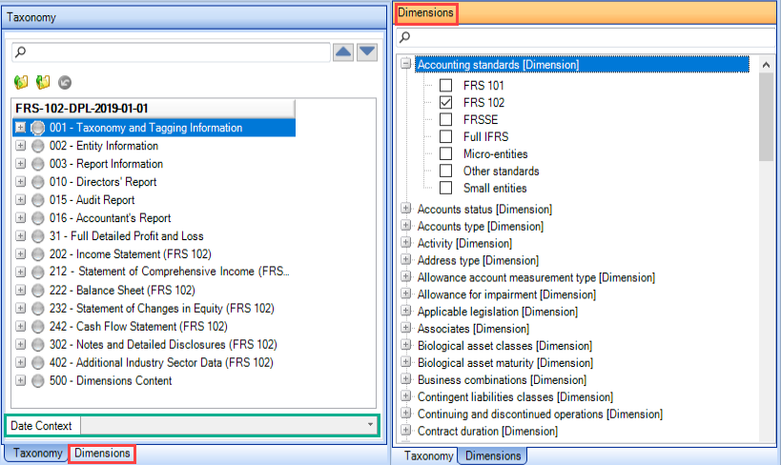Viewport: 781px width, 465px height.
Task: Switch to Taxonomy tab in right panel
Action: (428, 455)
